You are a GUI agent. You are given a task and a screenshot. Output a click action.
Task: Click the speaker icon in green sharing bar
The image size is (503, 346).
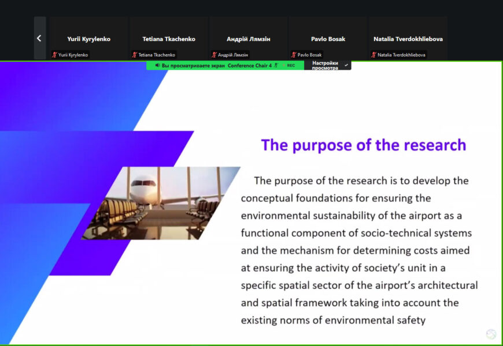[x=157, y=66]
